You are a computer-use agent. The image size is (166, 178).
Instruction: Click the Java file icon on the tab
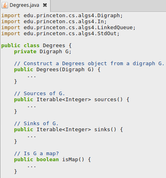tap(5, 5)
